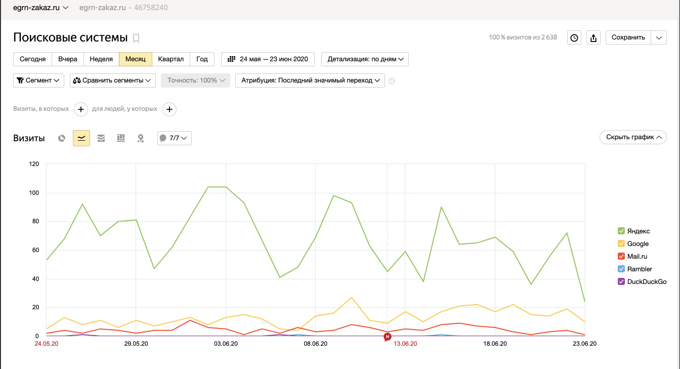Expand the Атрибуция dropdown

[x=310, y=80]
